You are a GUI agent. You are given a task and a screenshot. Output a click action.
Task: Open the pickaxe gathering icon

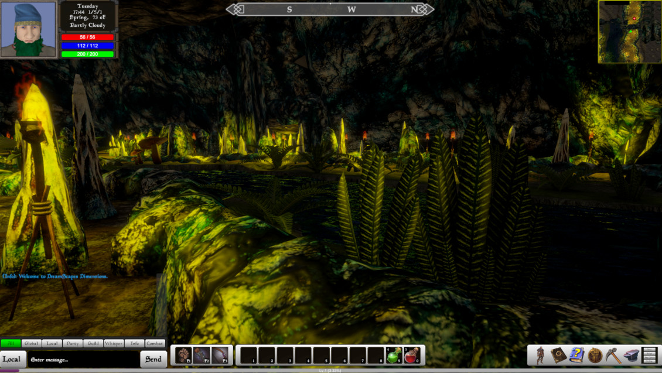613,355
